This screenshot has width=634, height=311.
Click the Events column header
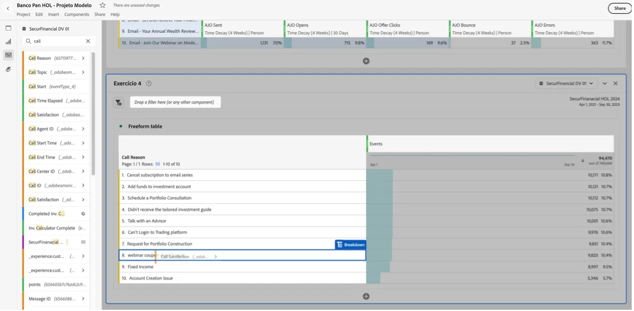click(x=376, y=144)
